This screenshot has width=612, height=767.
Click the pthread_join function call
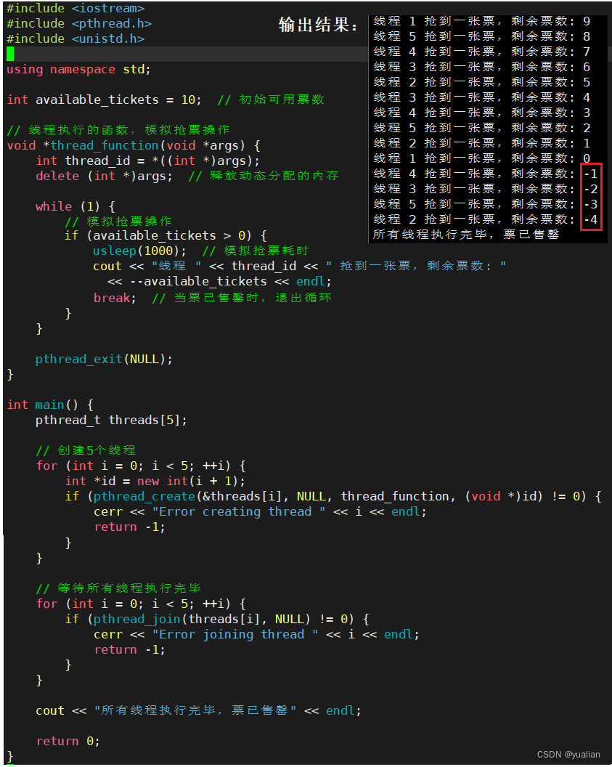point(136,619)
